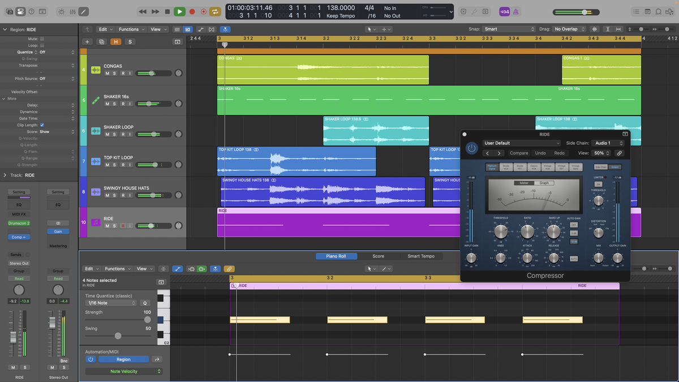Open the Media Browser icon
The height and width of the screenshot is (382, 679).
(x=671, y=11)
